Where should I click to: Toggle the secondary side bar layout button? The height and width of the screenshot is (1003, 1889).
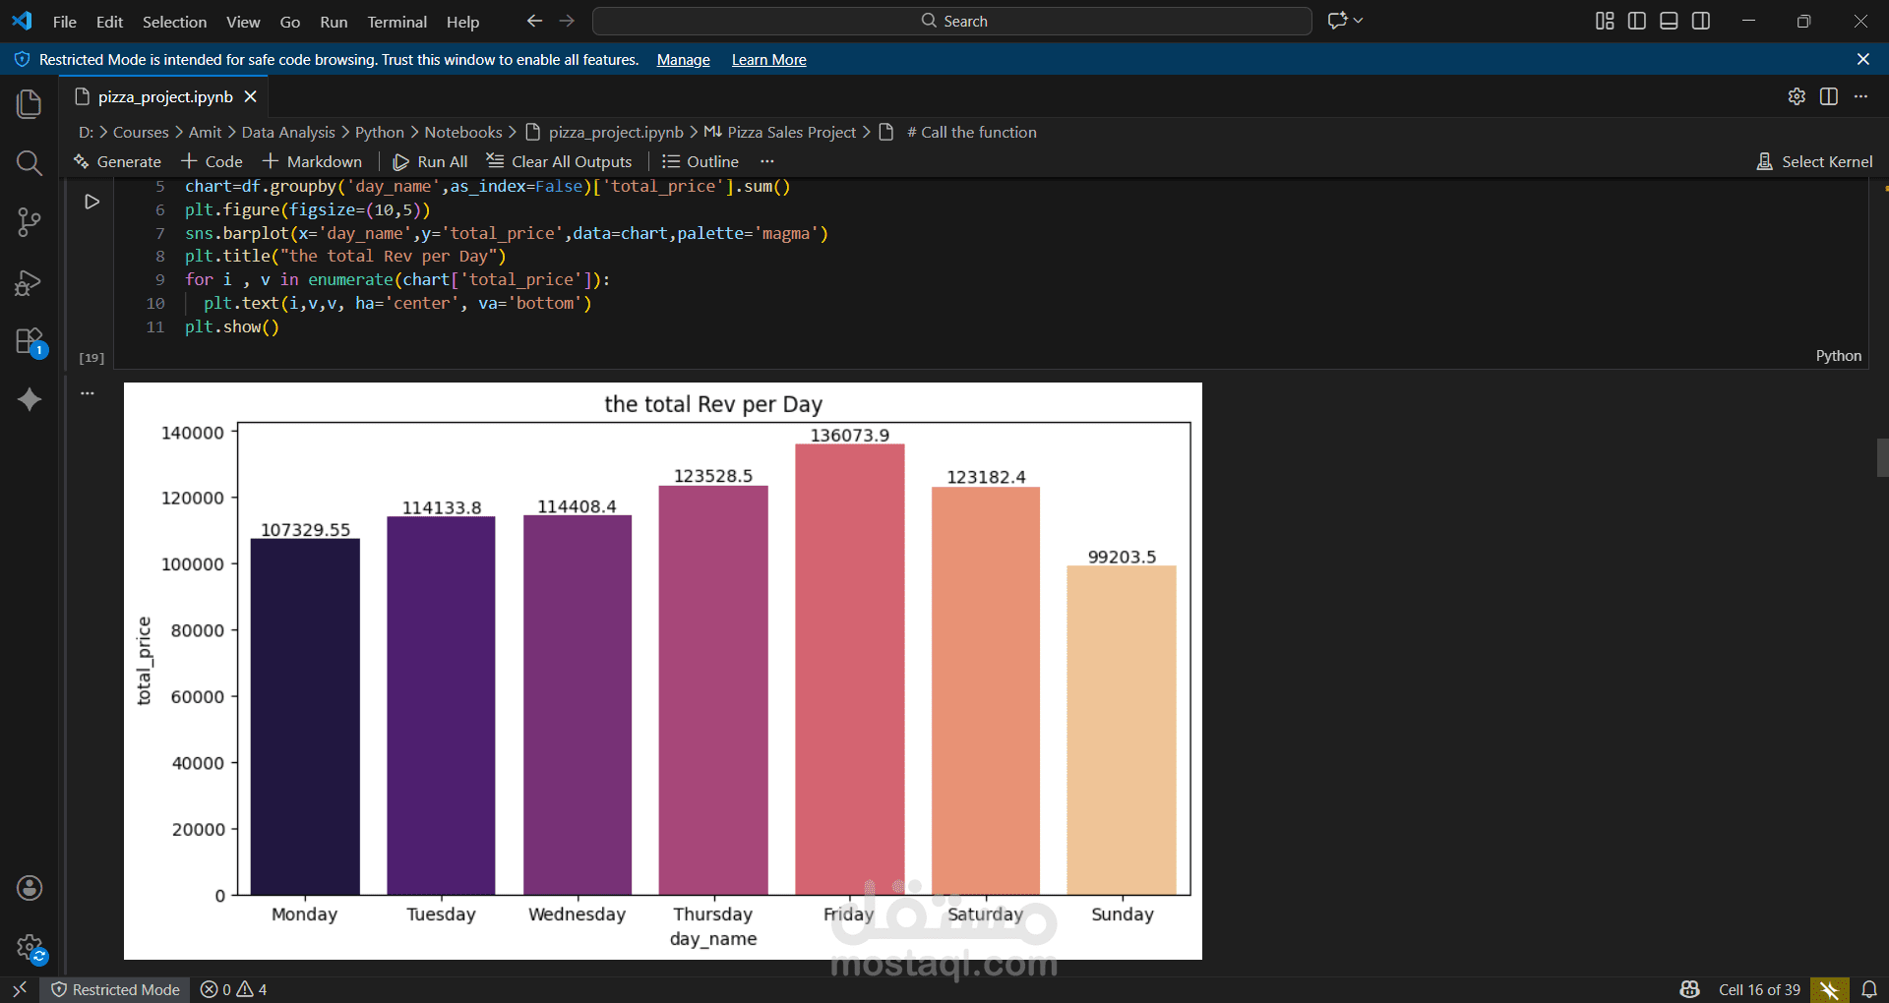pyautogui.click(x=1701, y=21)
